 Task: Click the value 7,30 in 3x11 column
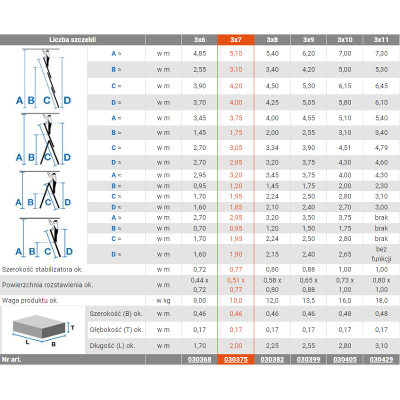[381, 53]
